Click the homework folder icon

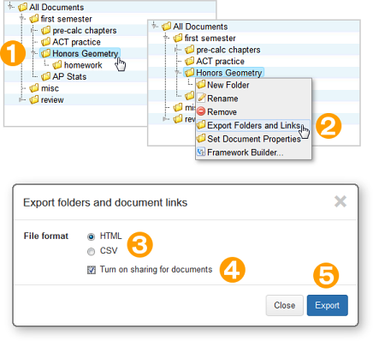(57, 65)
